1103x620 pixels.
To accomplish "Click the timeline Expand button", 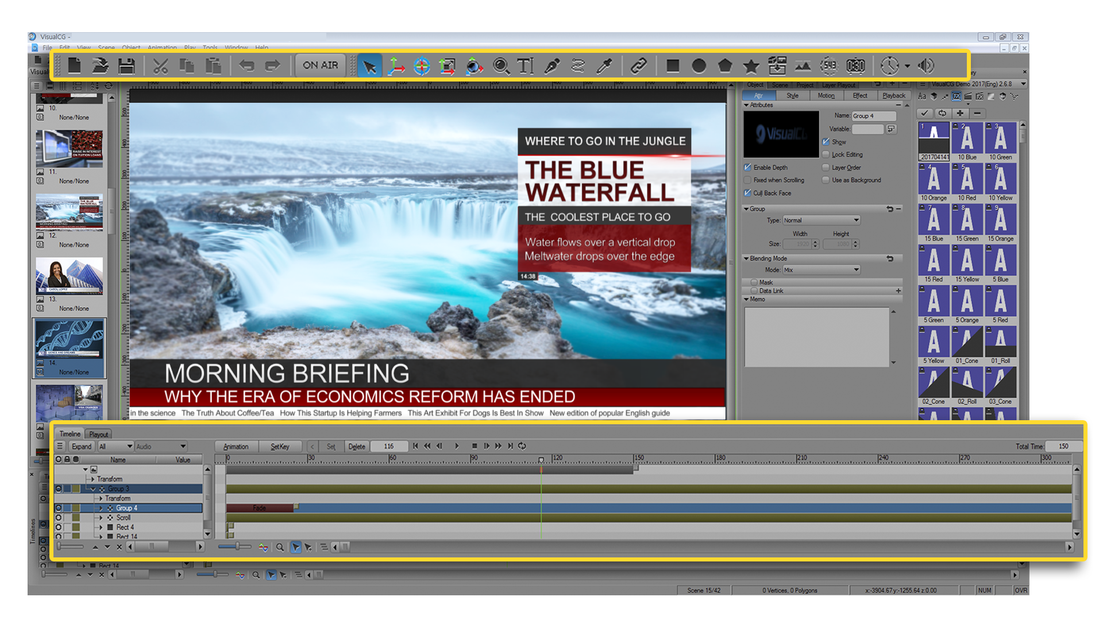I will 82,446.
